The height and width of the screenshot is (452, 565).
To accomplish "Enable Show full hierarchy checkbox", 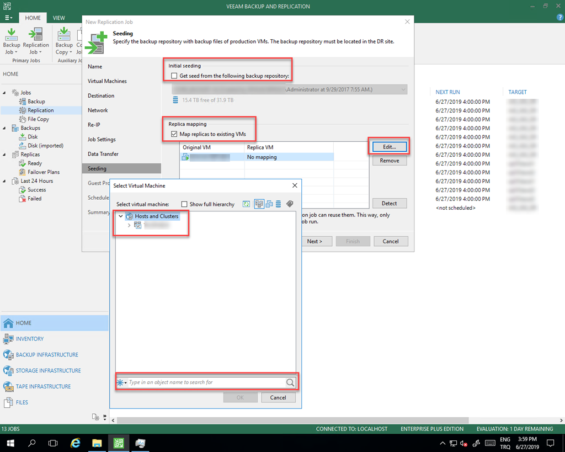I will click(x=185, y=204).
